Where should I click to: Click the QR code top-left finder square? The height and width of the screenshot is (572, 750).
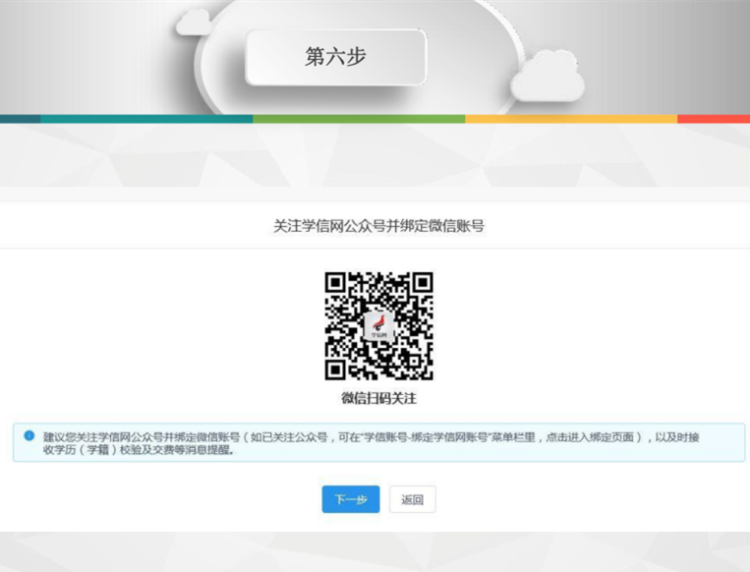tap(337, 284)
